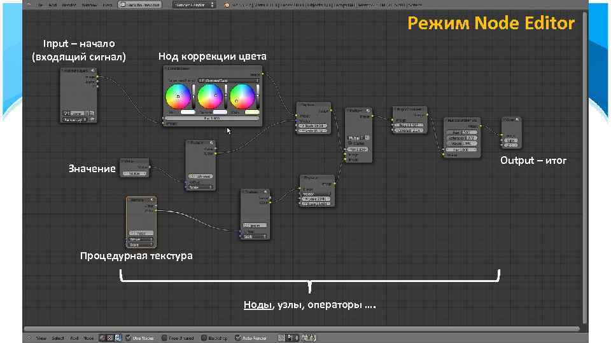Click the Fac slider on the Filter node
Viewport: 611px width, 343px height.
point(358,149)
